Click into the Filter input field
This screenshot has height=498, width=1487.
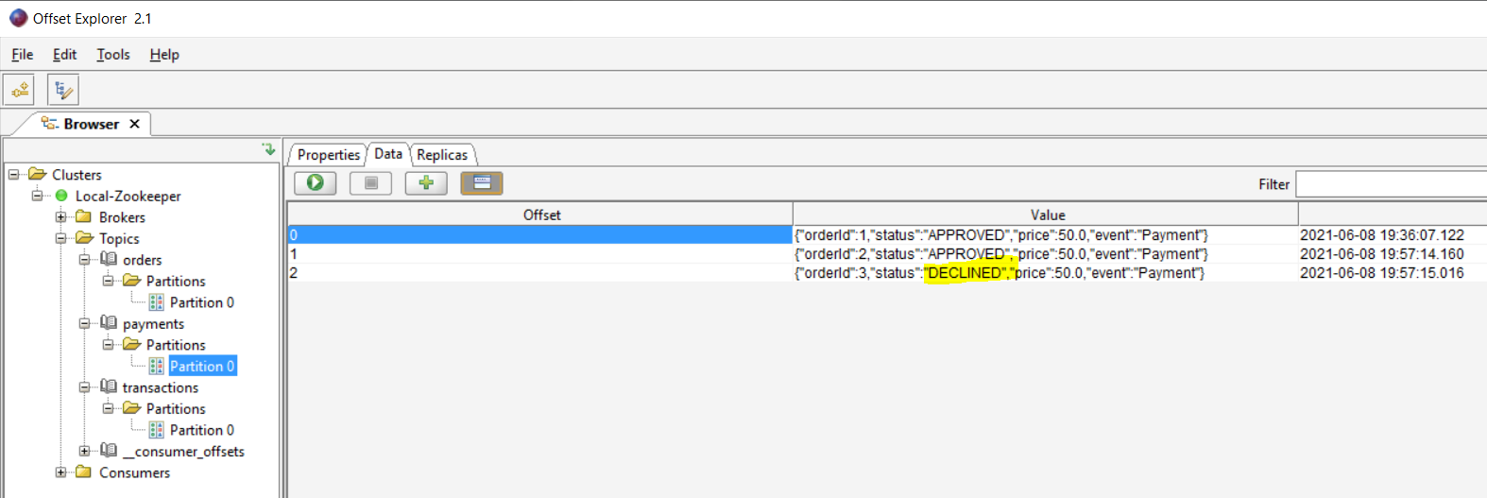point(1391,184)
